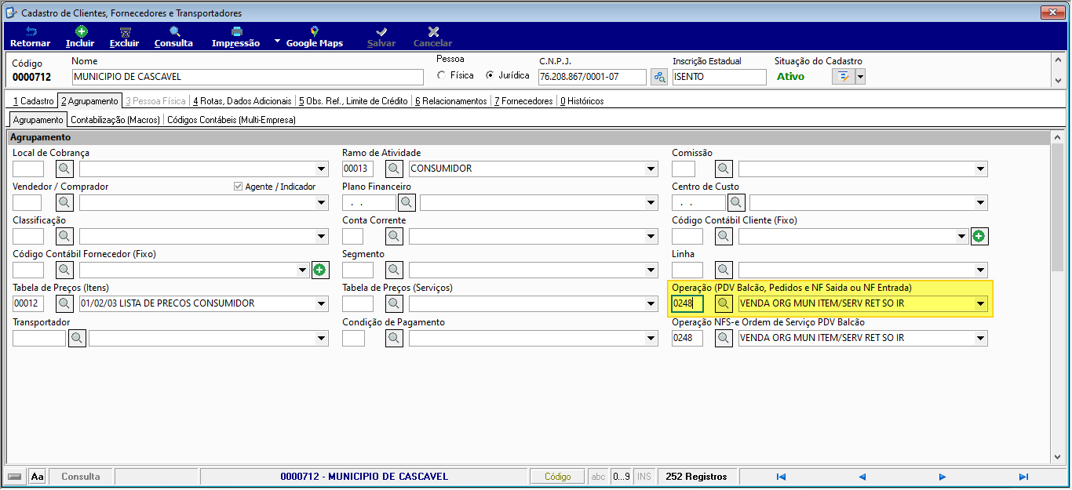Expand the Tabela de Preços (Itens) dropdown
Screen dimensions: 1072x490
322,303
